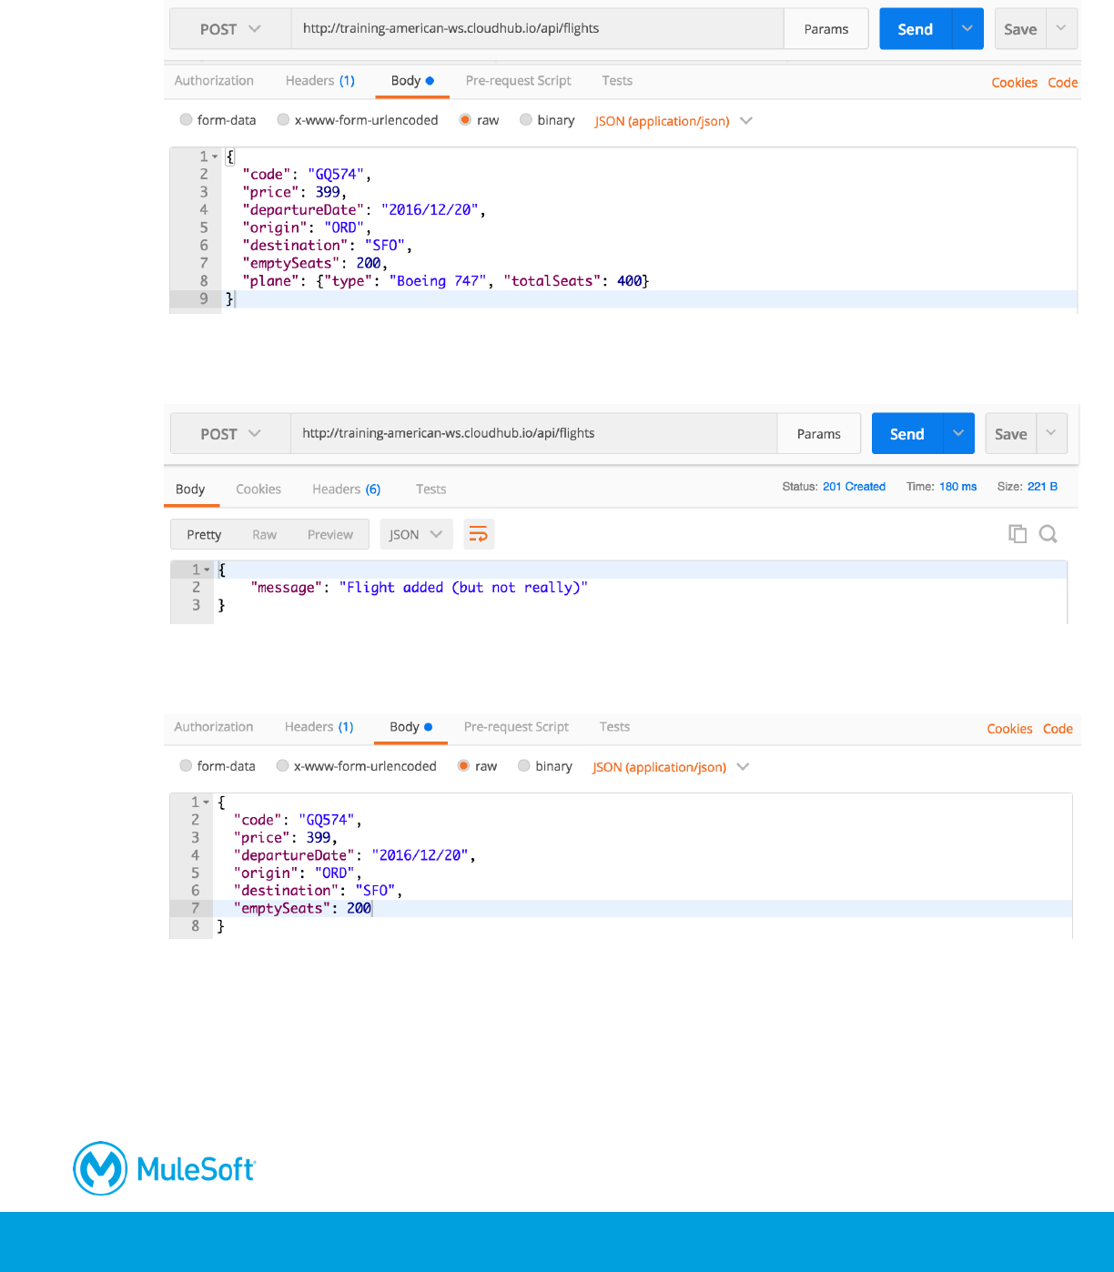This screenshot has height=1272, width=1114.
Task: Toggle line wrap icon in response viewer
Action: [x=479, y=534]
